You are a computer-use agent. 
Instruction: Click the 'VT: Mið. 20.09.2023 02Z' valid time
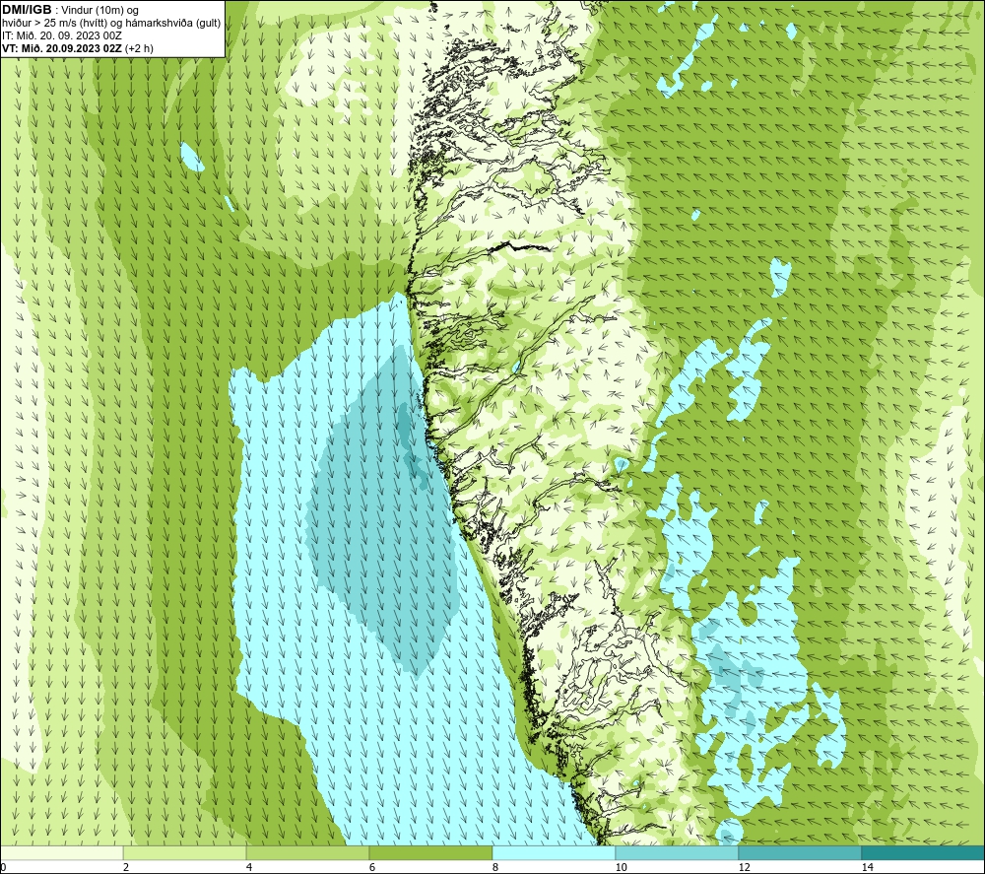(x=62, y=48)
